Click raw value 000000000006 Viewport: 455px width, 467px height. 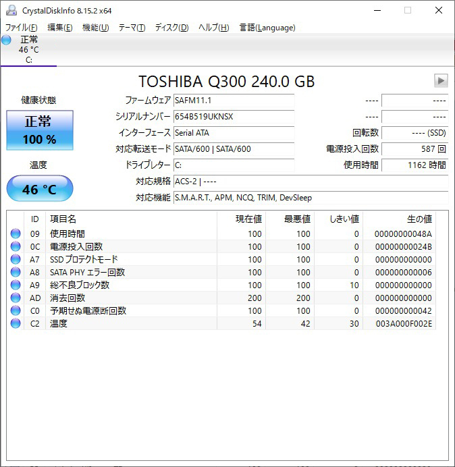tap(403, 273)
